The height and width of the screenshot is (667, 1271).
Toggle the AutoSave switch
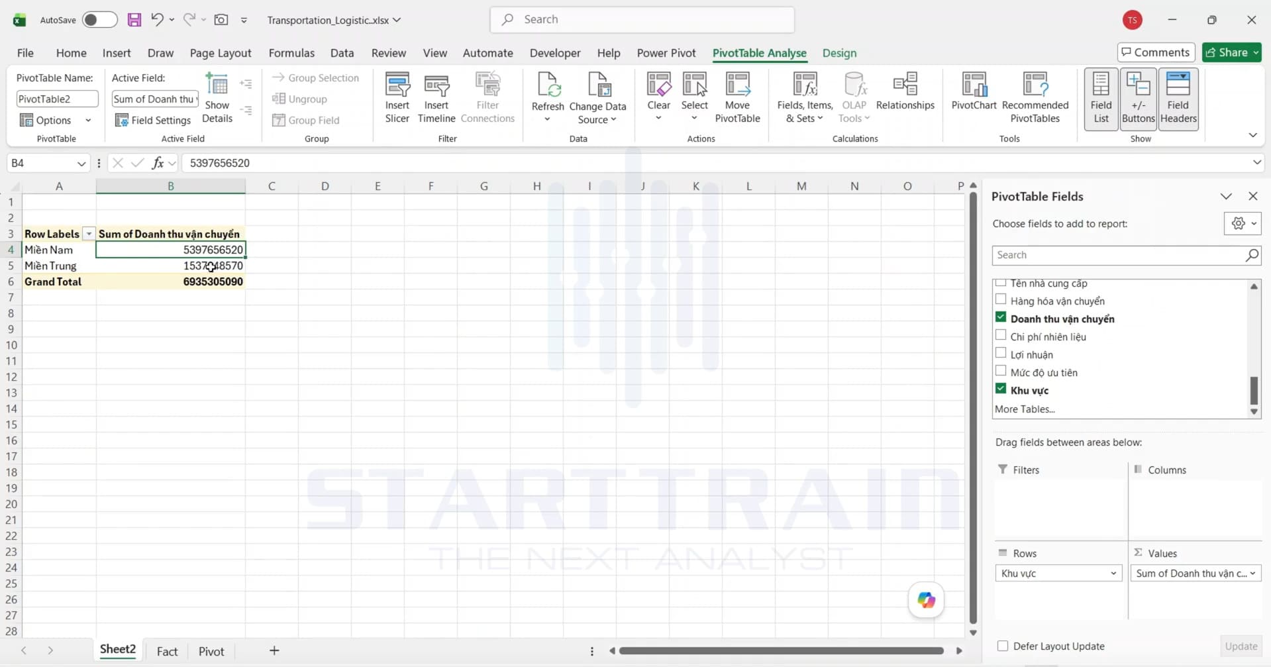[x=99, y=20]
